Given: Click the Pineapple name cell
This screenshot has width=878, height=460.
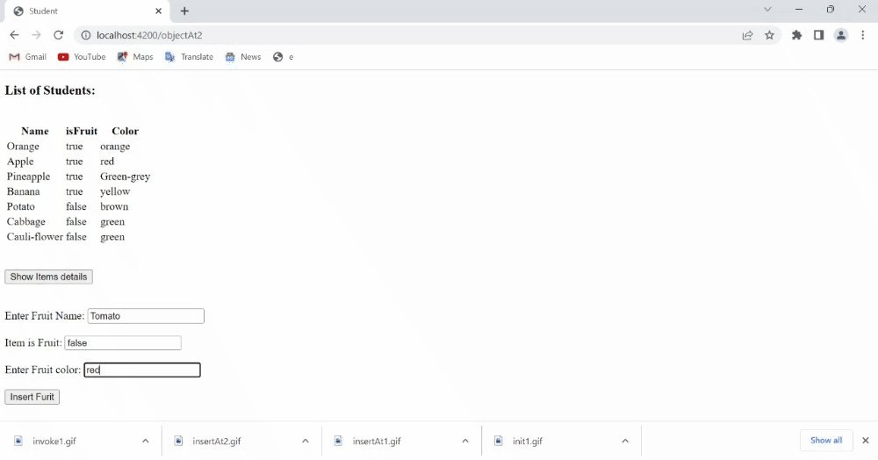Looking at the screenshot, I should [28, 176].
